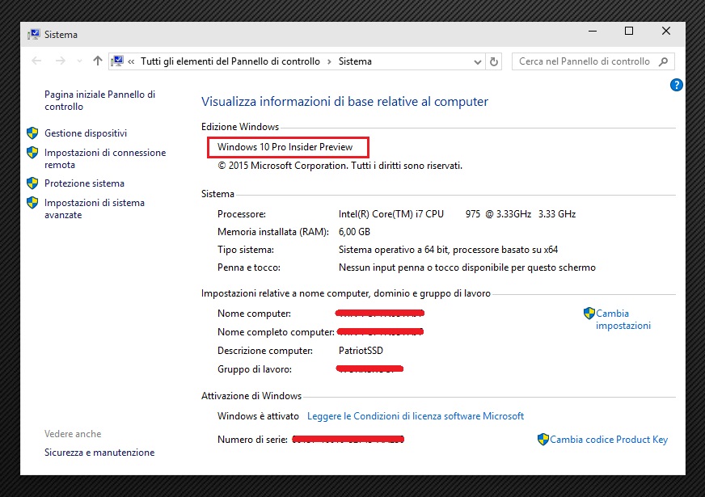The height and width of the screenshot is (497, 705).
Task: Refresh the Control Panel view
Action: 494,61
